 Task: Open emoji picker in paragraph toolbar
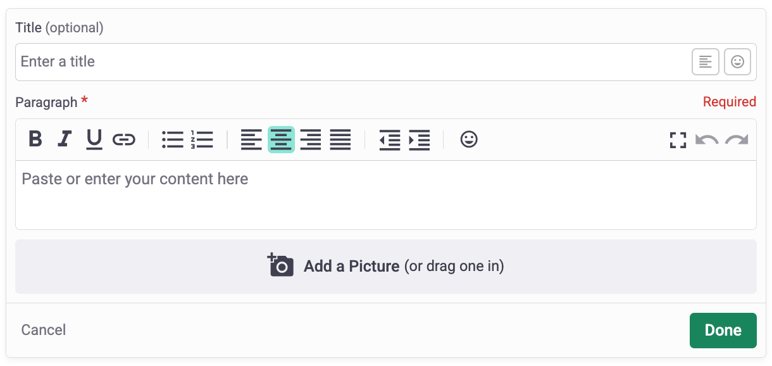point(469,139)
